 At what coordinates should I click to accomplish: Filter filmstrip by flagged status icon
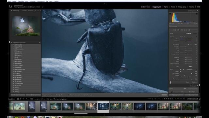click(155, 99)
